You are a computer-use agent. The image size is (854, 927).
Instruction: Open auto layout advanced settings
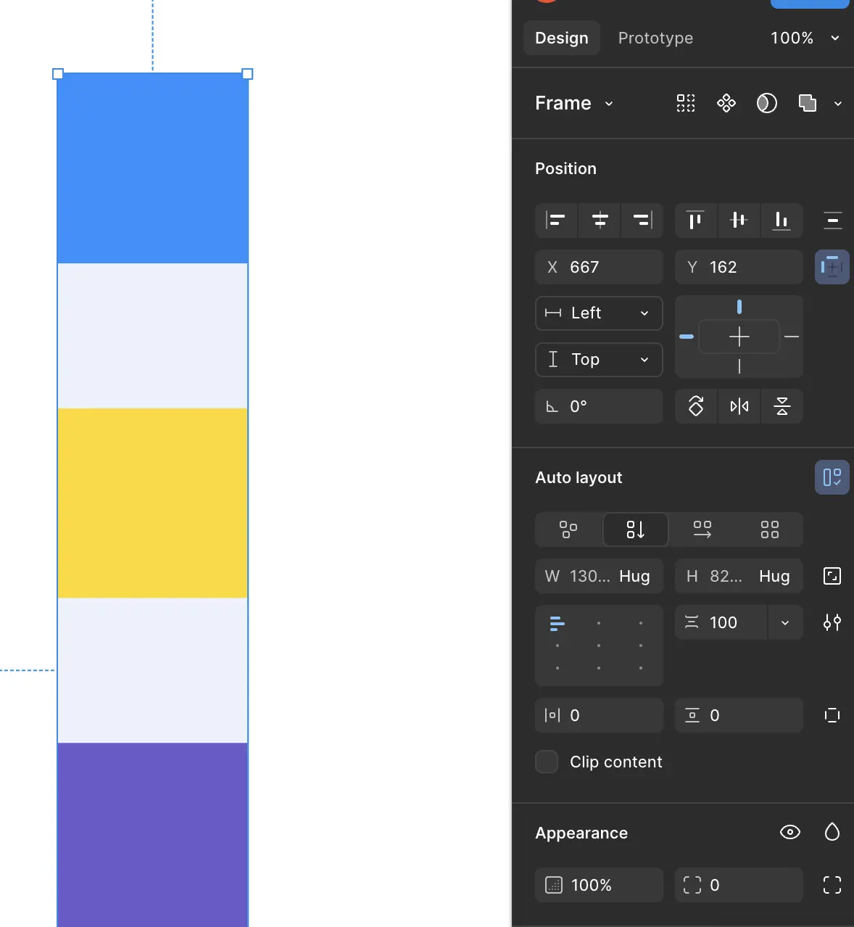[832, 622]
